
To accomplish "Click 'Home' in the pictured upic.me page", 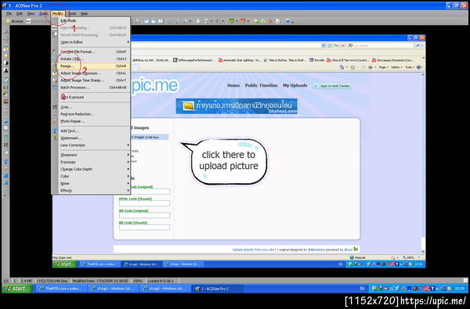I will point(233,85).
